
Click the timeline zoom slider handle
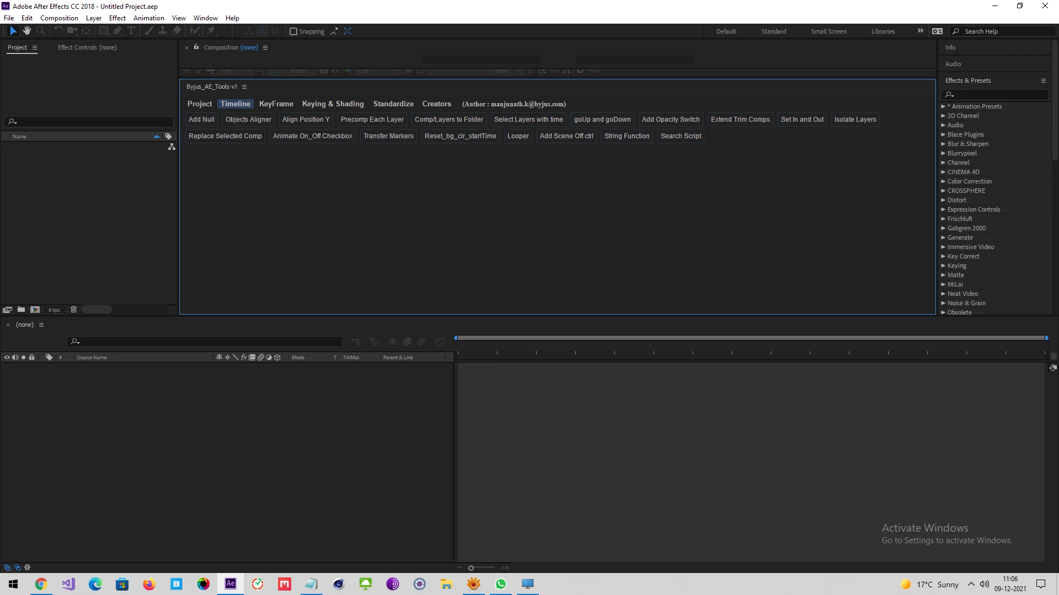coord(470,568)
